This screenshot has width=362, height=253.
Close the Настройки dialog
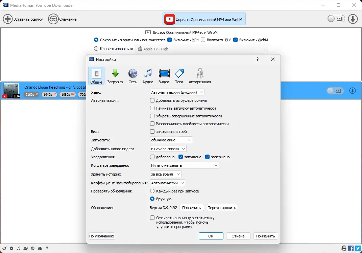coord(273,60)
